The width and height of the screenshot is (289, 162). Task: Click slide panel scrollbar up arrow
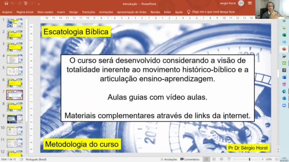27,17
